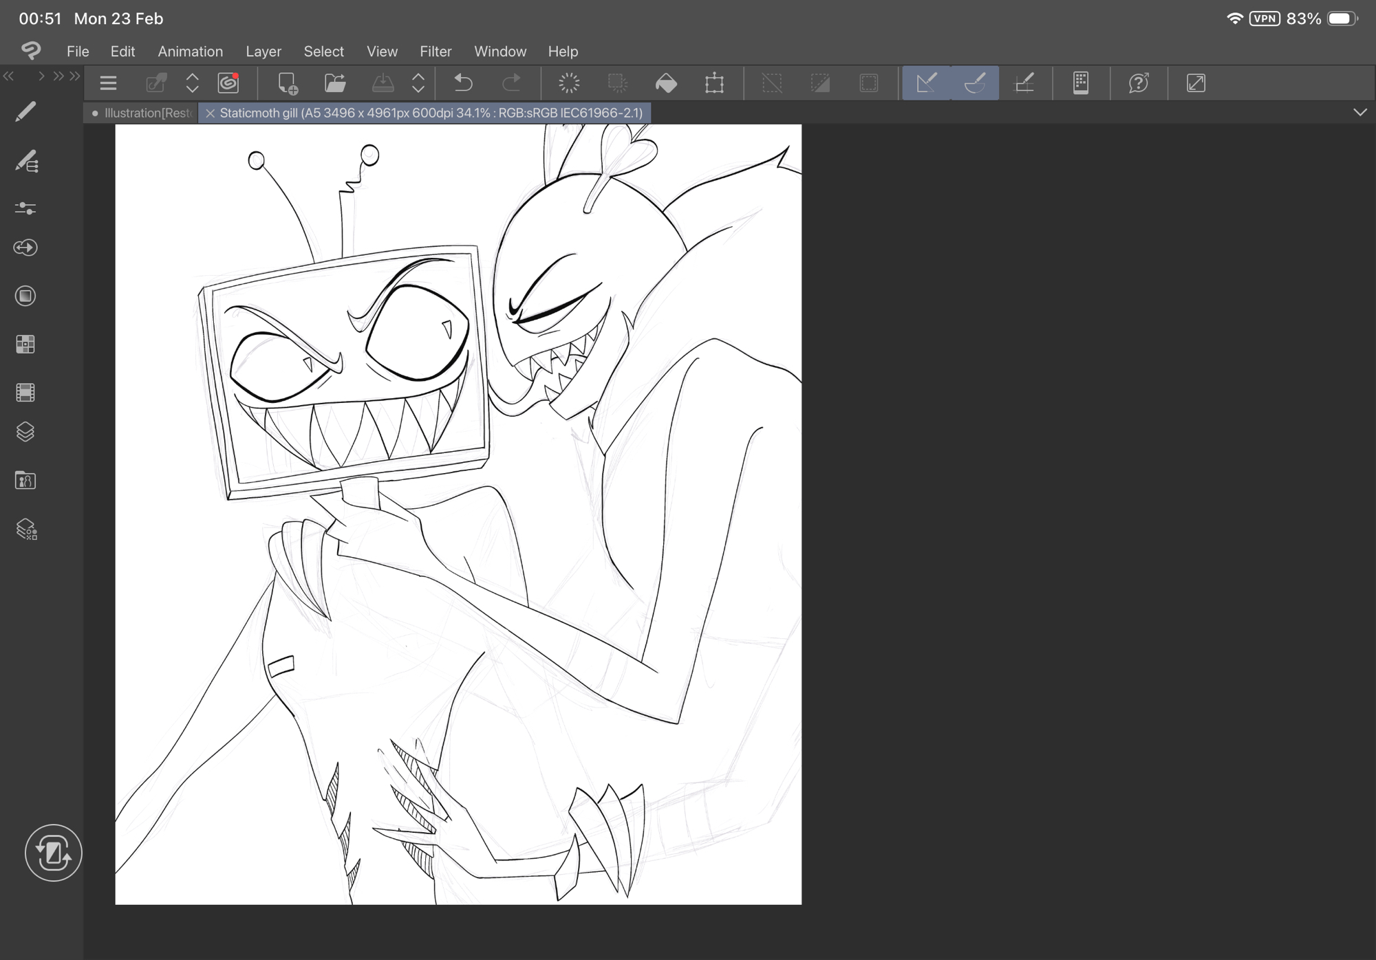
Task: Click the Open file folder icon
Action: coord(335,83)
